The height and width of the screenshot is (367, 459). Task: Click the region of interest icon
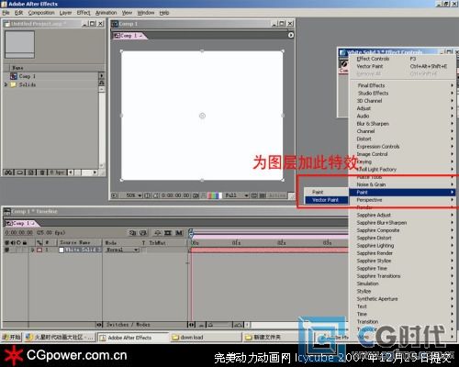coord(254,195)
